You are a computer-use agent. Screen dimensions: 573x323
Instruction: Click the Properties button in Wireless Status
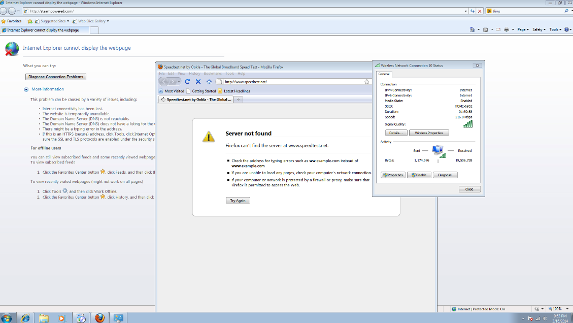click(x=393, y=175)
